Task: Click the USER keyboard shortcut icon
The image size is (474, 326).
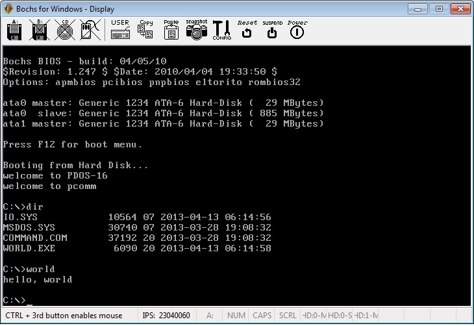Action: [120, 29]
